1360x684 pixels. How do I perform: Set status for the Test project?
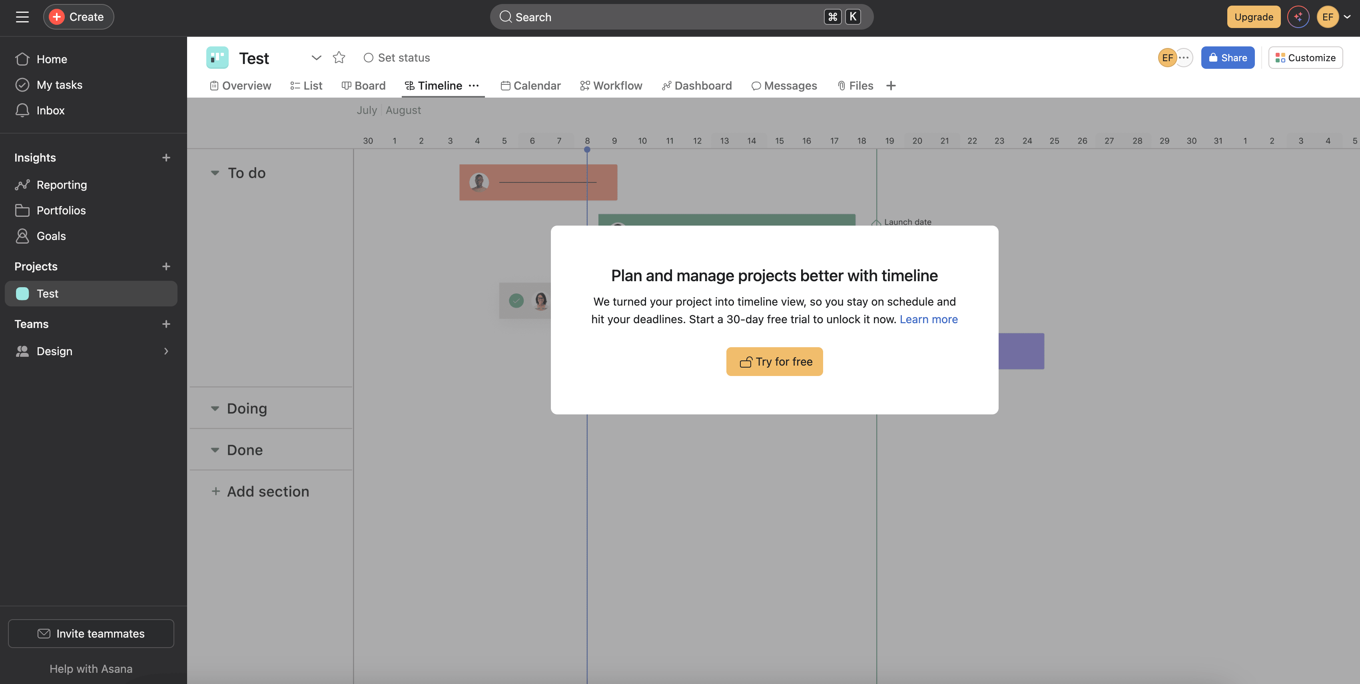(397, 58)
